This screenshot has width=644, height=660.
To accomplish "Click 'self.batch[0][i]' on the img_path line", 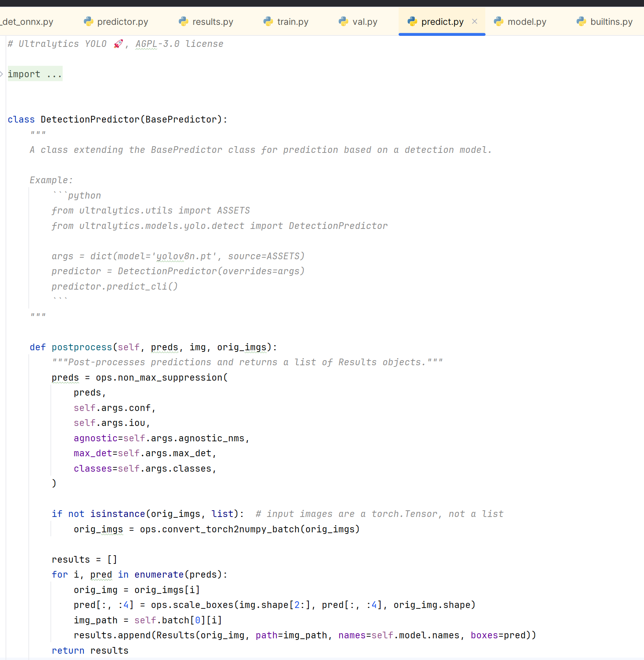I will click(x=178, y=620).
